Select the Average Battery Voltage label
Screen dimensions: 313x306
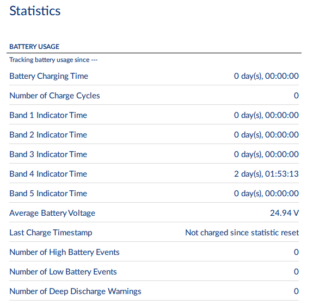pyautogui.click(x=52, y=213)
